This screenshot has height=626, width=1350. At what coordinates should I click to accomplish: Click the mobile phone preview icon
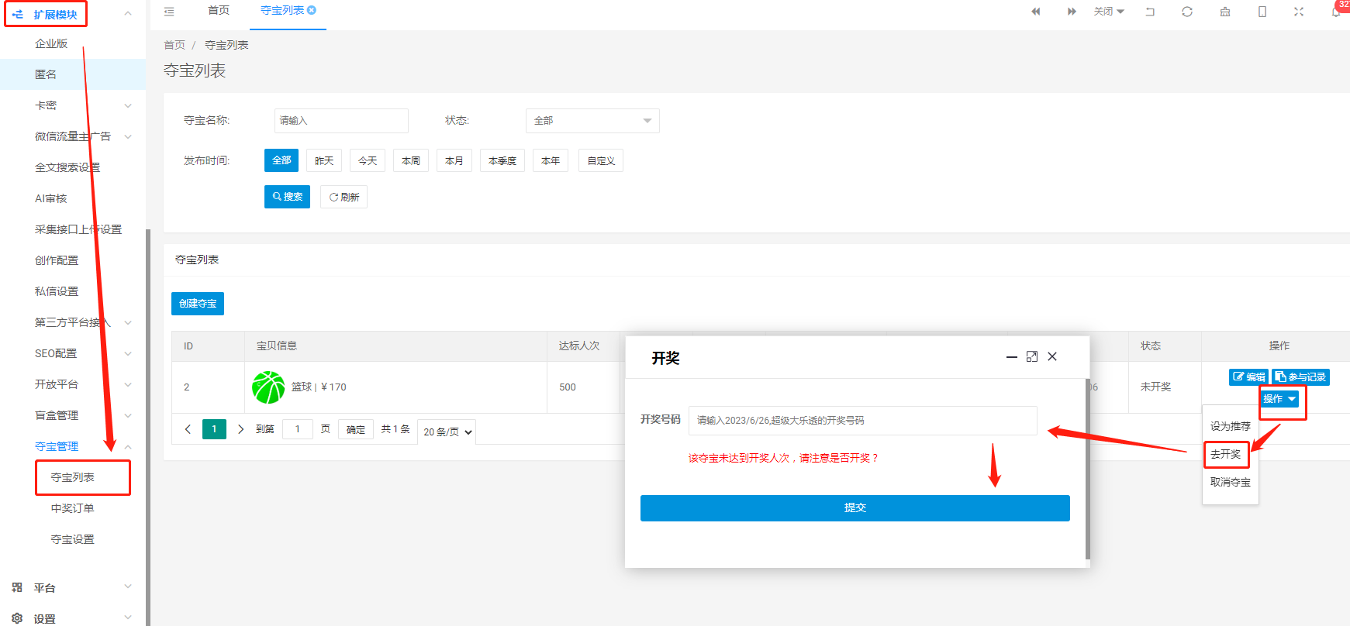pyautogui.click(x=1262, y=12)
